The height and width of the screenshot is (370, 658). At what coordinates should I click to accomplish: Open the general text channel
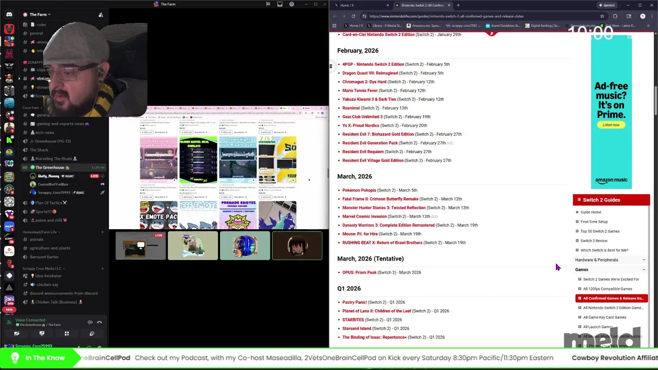[x=36, y=33]
